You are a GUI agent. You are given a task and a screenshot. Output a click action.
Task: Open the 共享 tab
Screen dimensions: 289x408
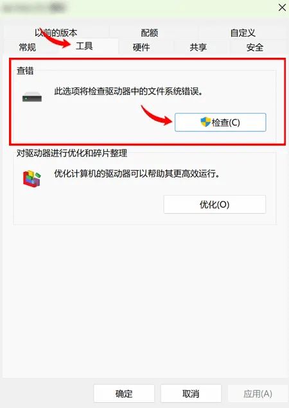point(198,47)
